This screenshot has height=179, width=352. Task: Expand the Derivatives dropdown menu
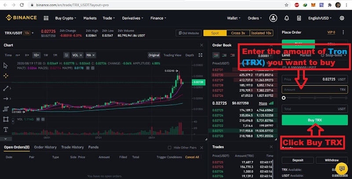point(133,18)
